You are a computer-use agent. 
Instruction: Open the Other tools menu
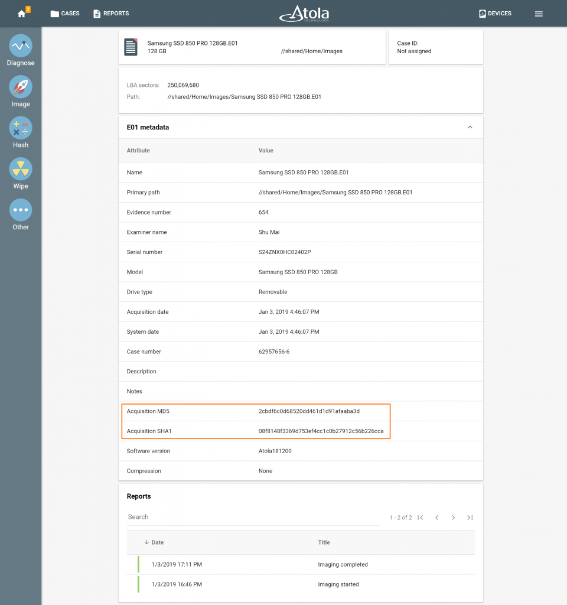(21, 215)
